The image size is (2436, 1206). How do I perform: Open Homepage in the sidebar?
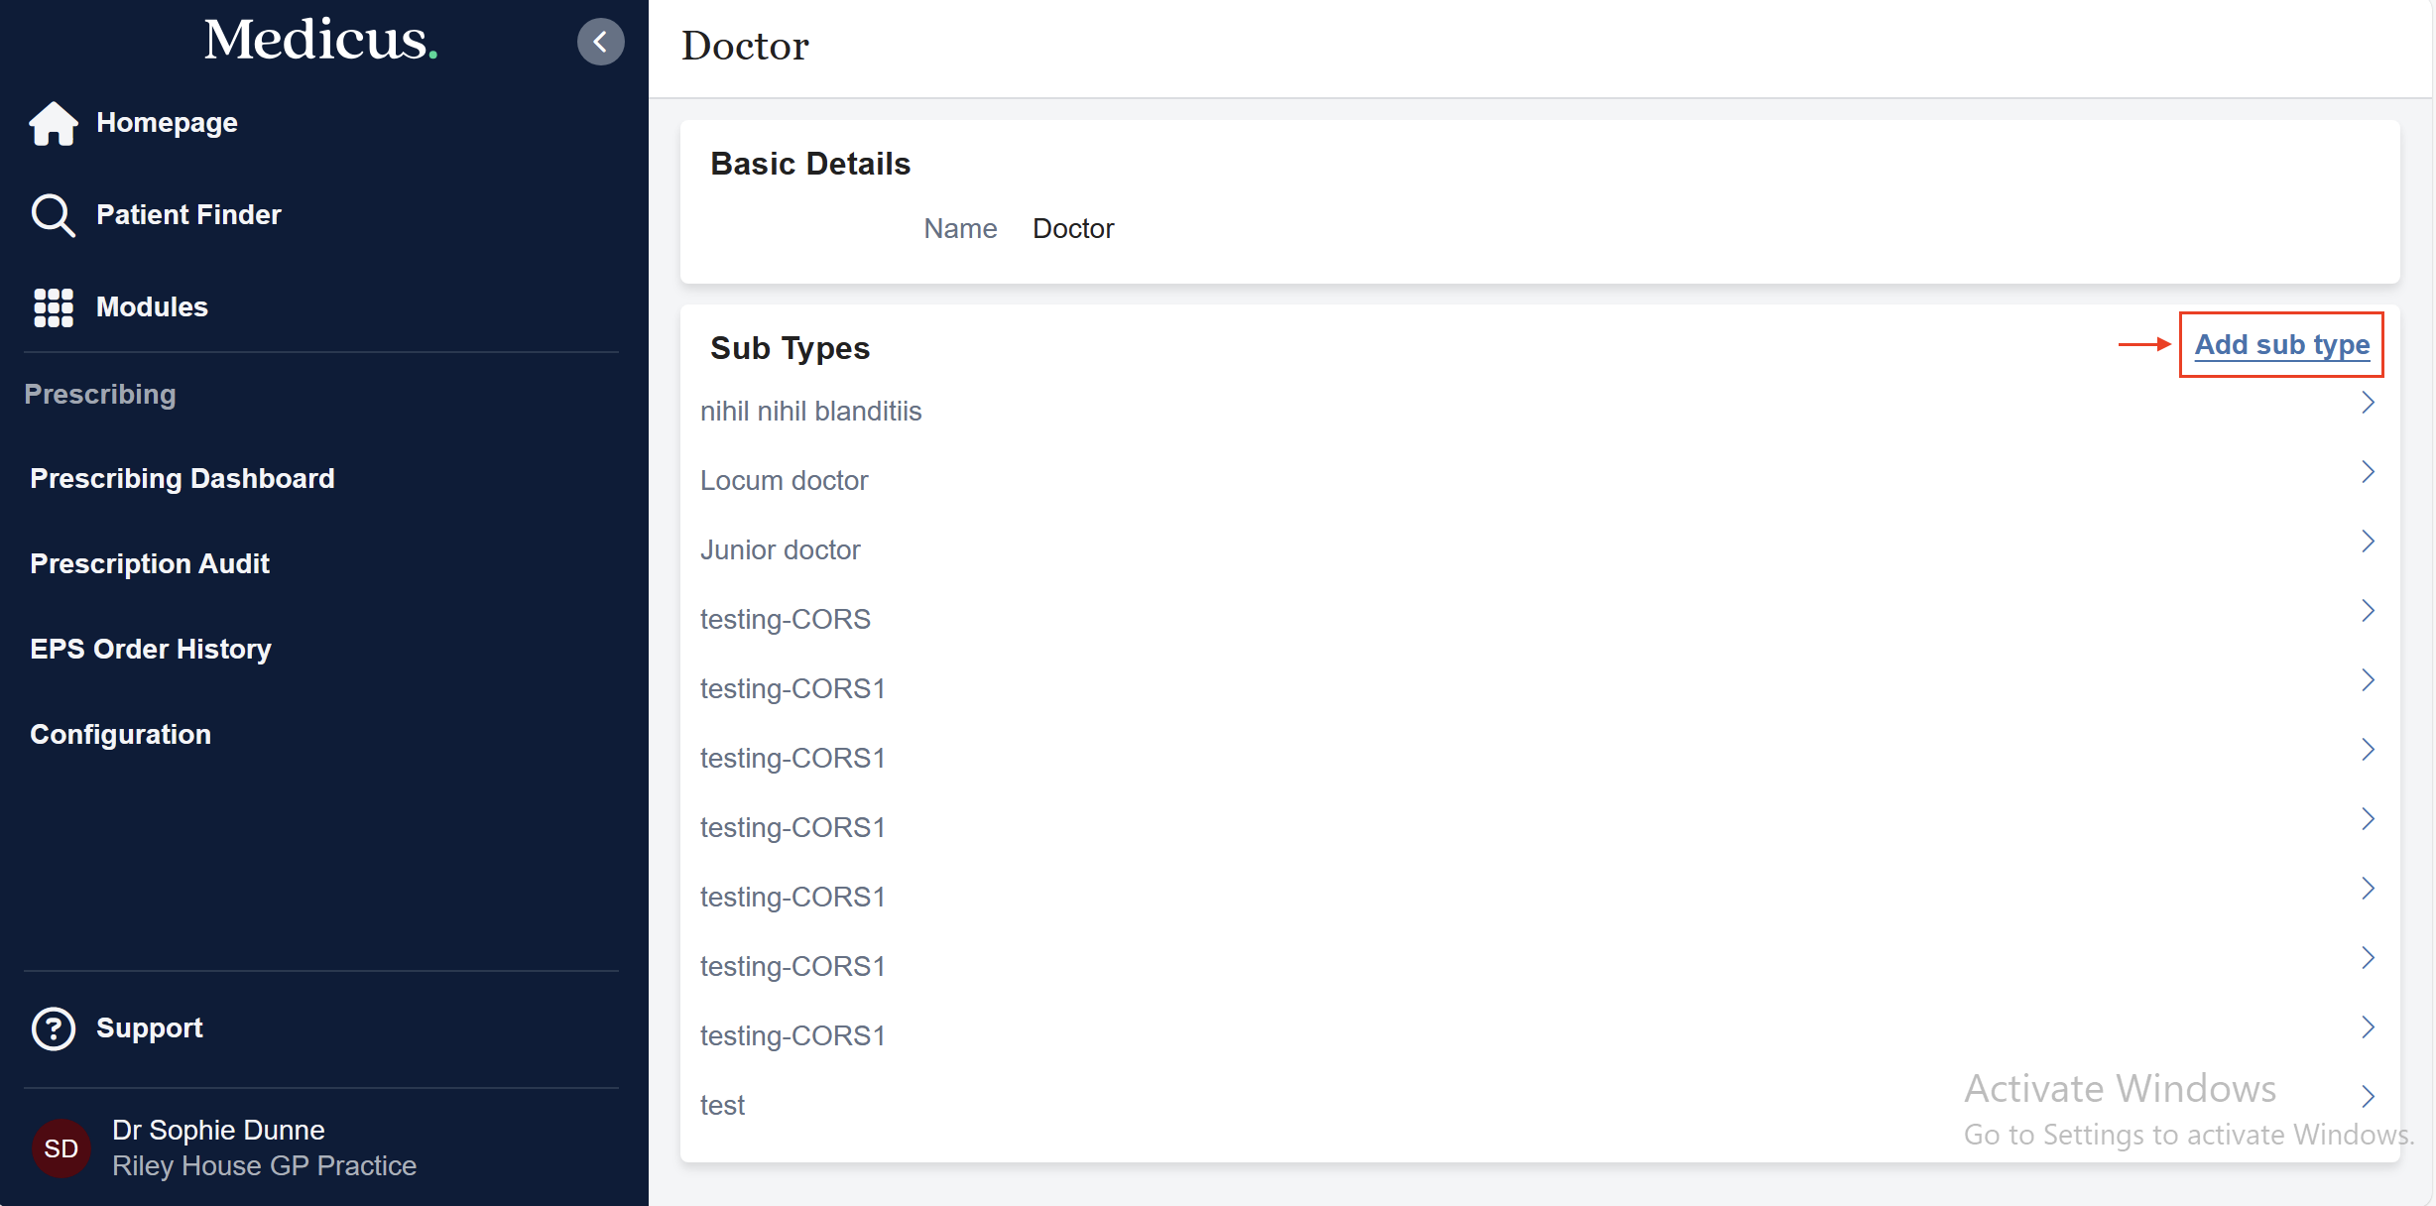[167, 123]
